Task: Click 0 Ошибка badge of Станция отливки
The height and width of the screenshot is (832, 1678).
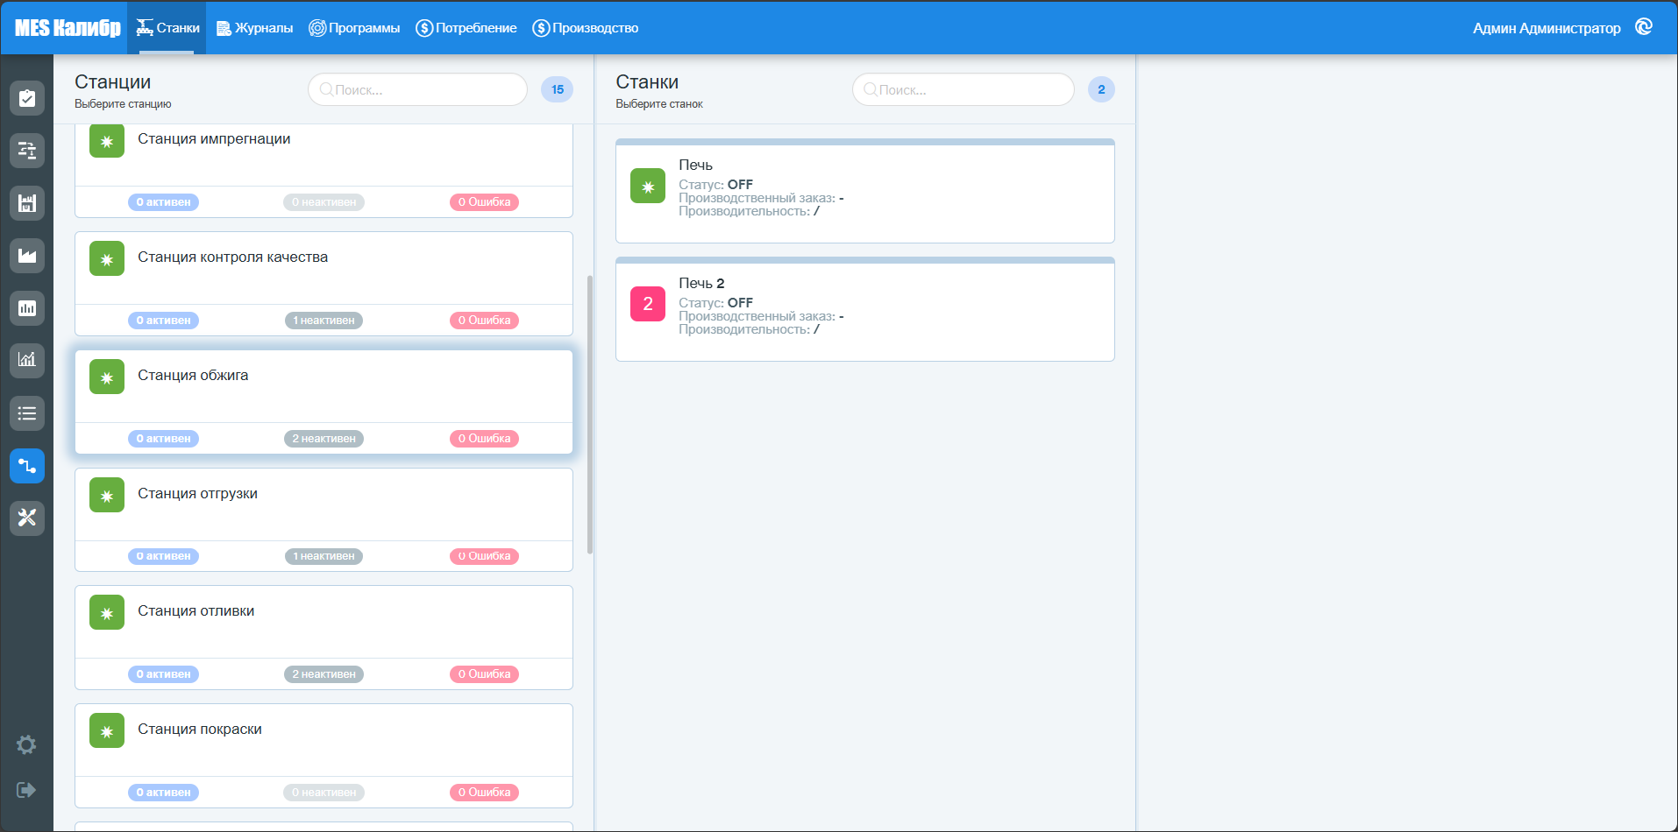Action: click(484, 674)
